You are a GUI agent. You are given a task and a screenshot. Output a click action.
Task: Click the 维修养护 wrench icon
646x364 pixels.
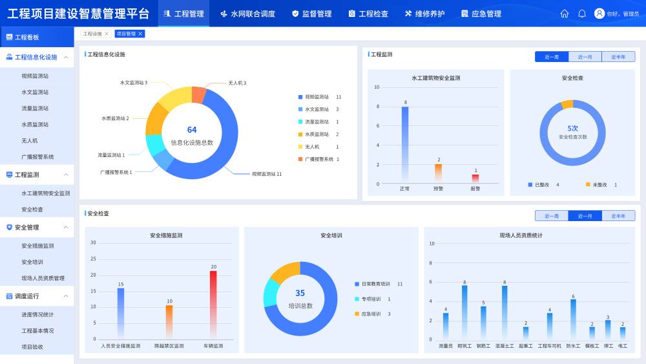[x=408, y=14]
